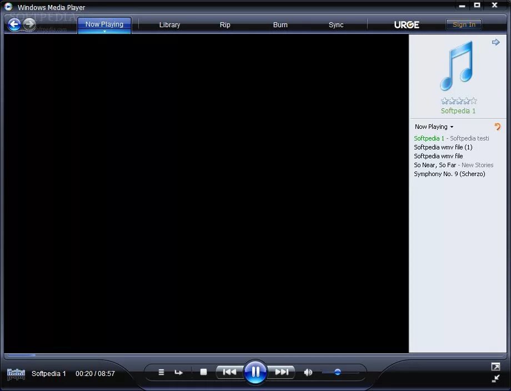The image size is (511, 391).
Task: Adjust the volume slider
Action: [340, 372]
